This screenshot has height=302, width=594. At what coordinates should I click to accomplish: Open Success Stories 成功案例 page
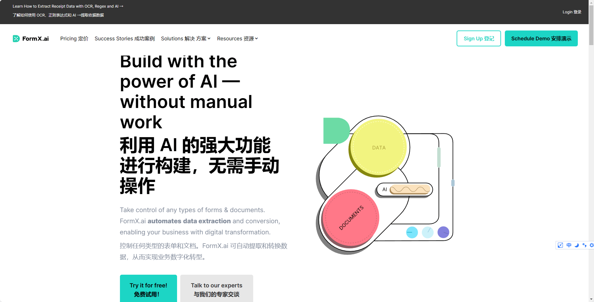[x=124, y=38]
